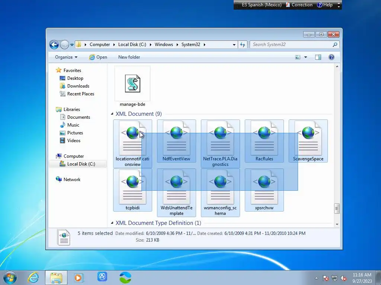The image size is (381, 285).
Task: Open Desktop in the Favorites list
Action: (x=75, y=78)
